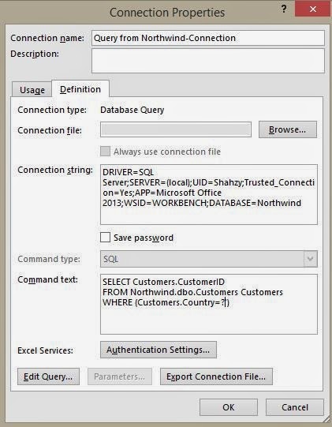This screenshot has width=332, height=427.
Task: Confirm with the OK button
Action: tap(229, 407)
